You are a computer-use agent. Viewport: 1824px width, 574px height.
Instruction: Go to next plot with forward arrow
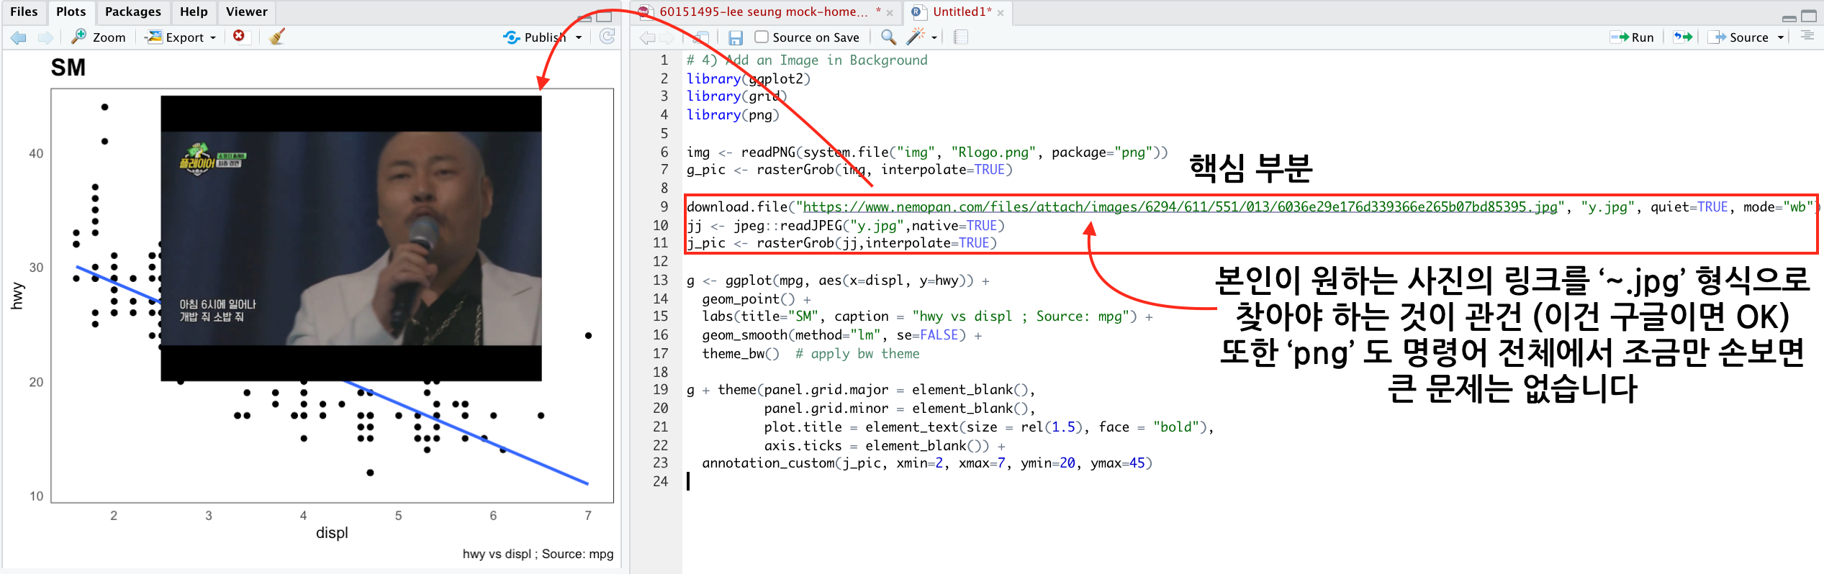tap(45, 37)
